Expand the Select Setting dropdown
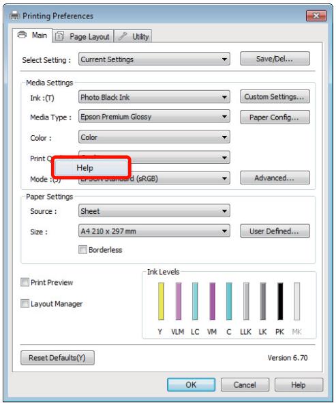Image resolution: width=336 pixels, height=403 pixels. [x=154, y=59]
